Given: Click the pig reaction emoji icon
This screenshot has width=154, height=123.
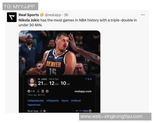Looking at the screenshot, I should coord(47,91).
